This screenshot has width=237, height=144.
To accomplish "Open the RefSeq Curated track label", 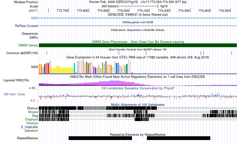I will pos(26,26).
